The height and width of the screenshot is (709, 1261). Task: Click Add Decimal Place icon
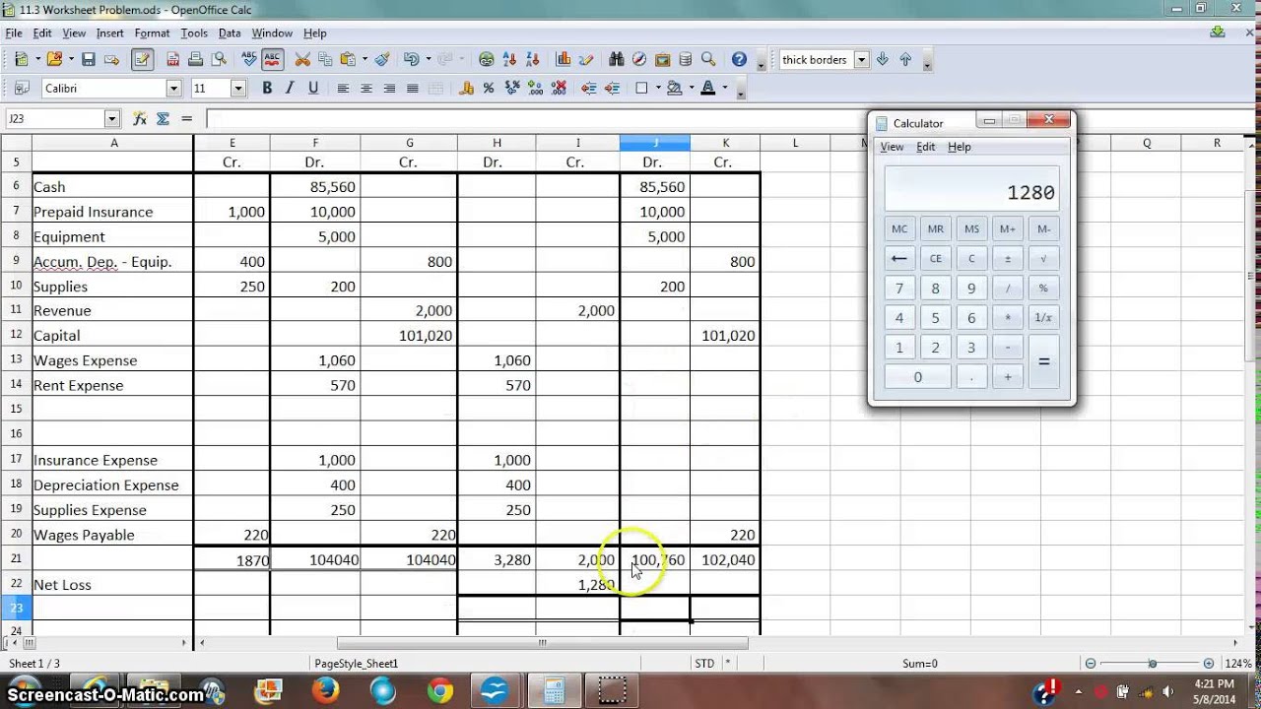[x=535, y=89]
